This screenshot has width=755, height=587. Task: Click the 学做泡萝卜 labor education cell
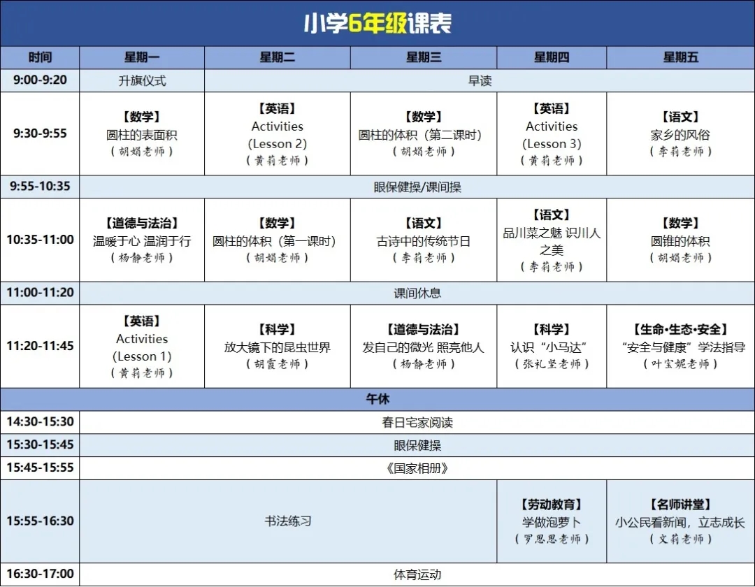tap(552, 521)
